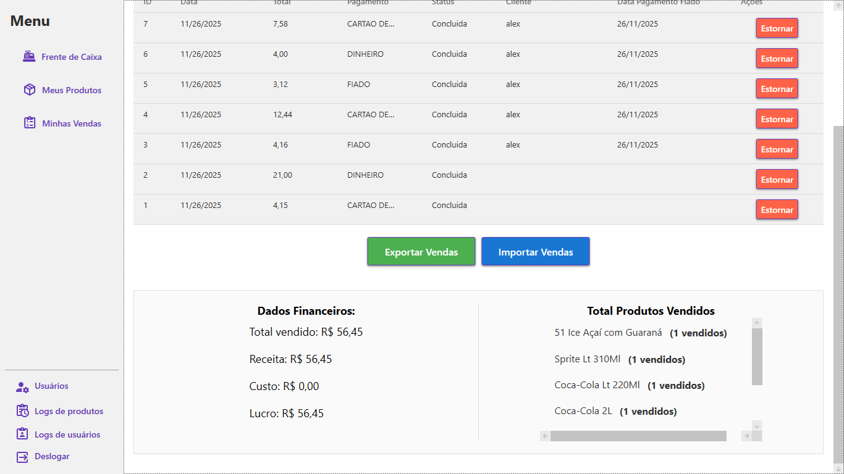844x474 pixels.
Task: Open the Logs de usuários link
Action: click(x=67, y=434)
